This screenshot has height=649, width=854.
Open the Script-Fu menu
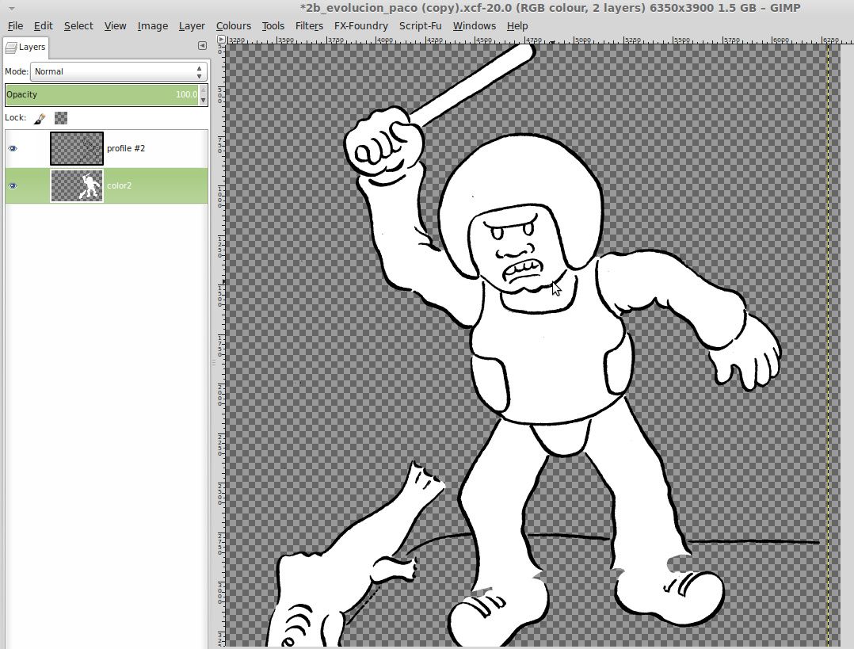point(420,25)
